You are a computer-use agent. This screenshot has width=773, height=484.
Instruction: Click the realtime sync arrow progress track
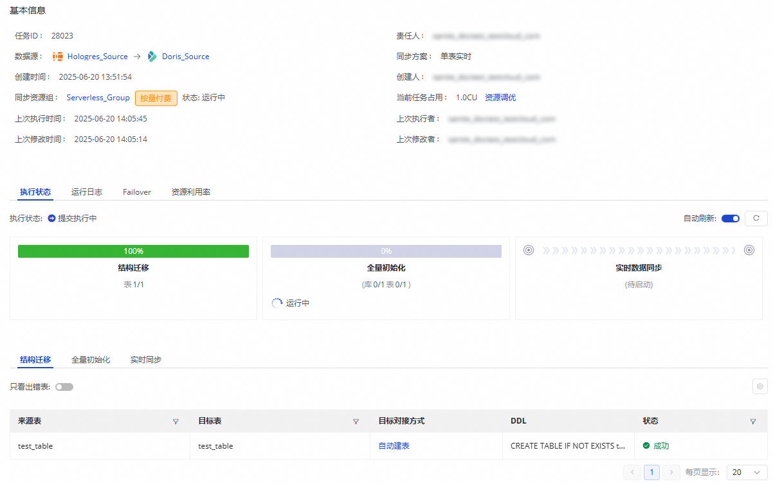point(639,251)
